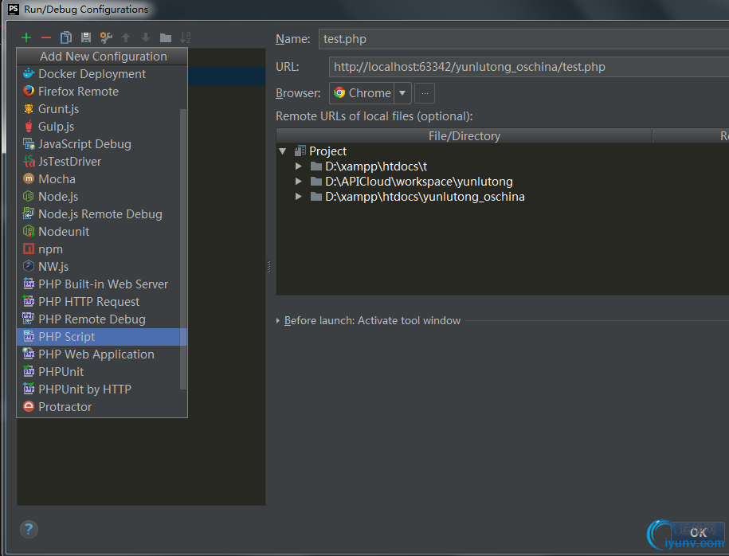The width and height of the screenshot is (729, 556).
Task: Select Grunt.js configuration type
Action: click(99, 109)
